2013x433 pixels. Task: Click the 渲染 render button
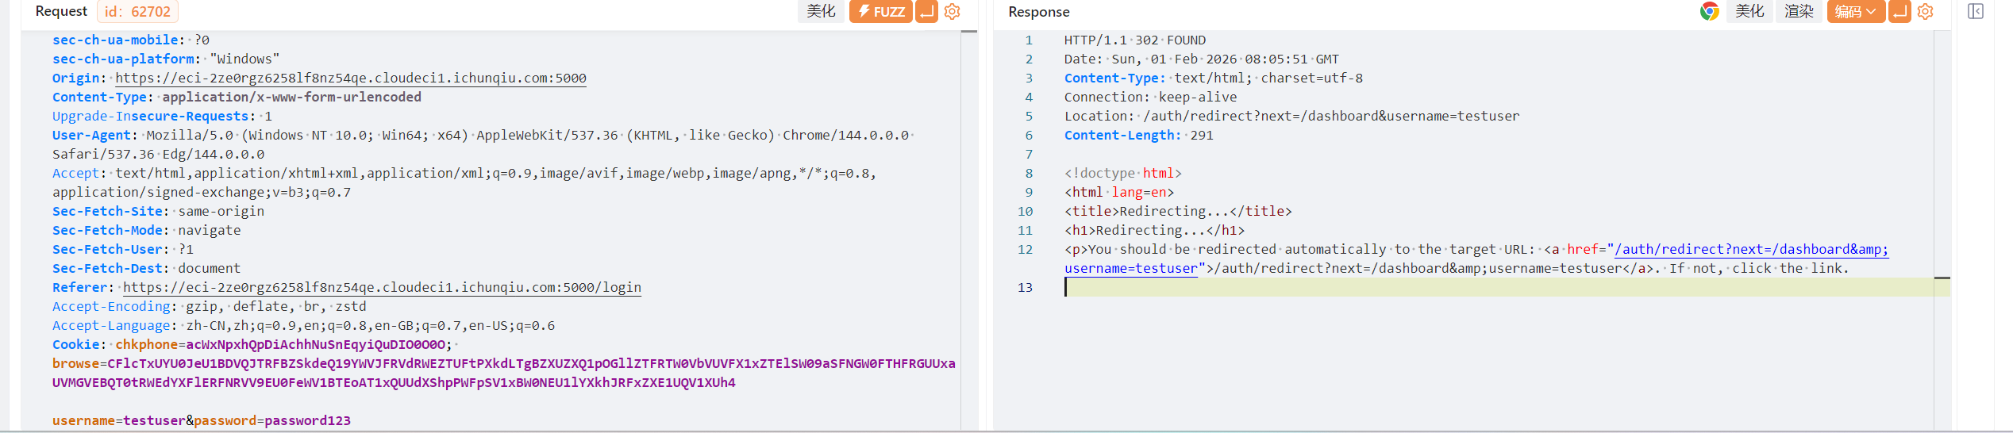[x=1799, y=12]
